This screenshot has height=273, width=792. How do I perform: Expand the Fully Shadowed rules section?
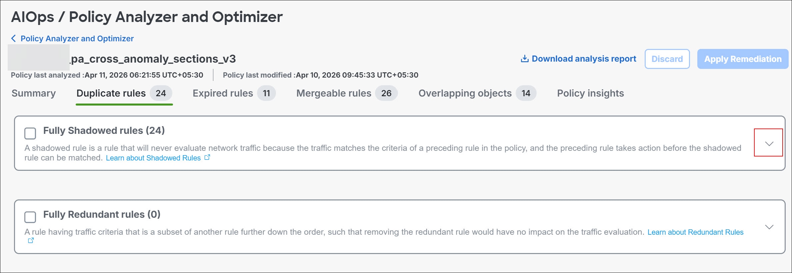(769, 143)
